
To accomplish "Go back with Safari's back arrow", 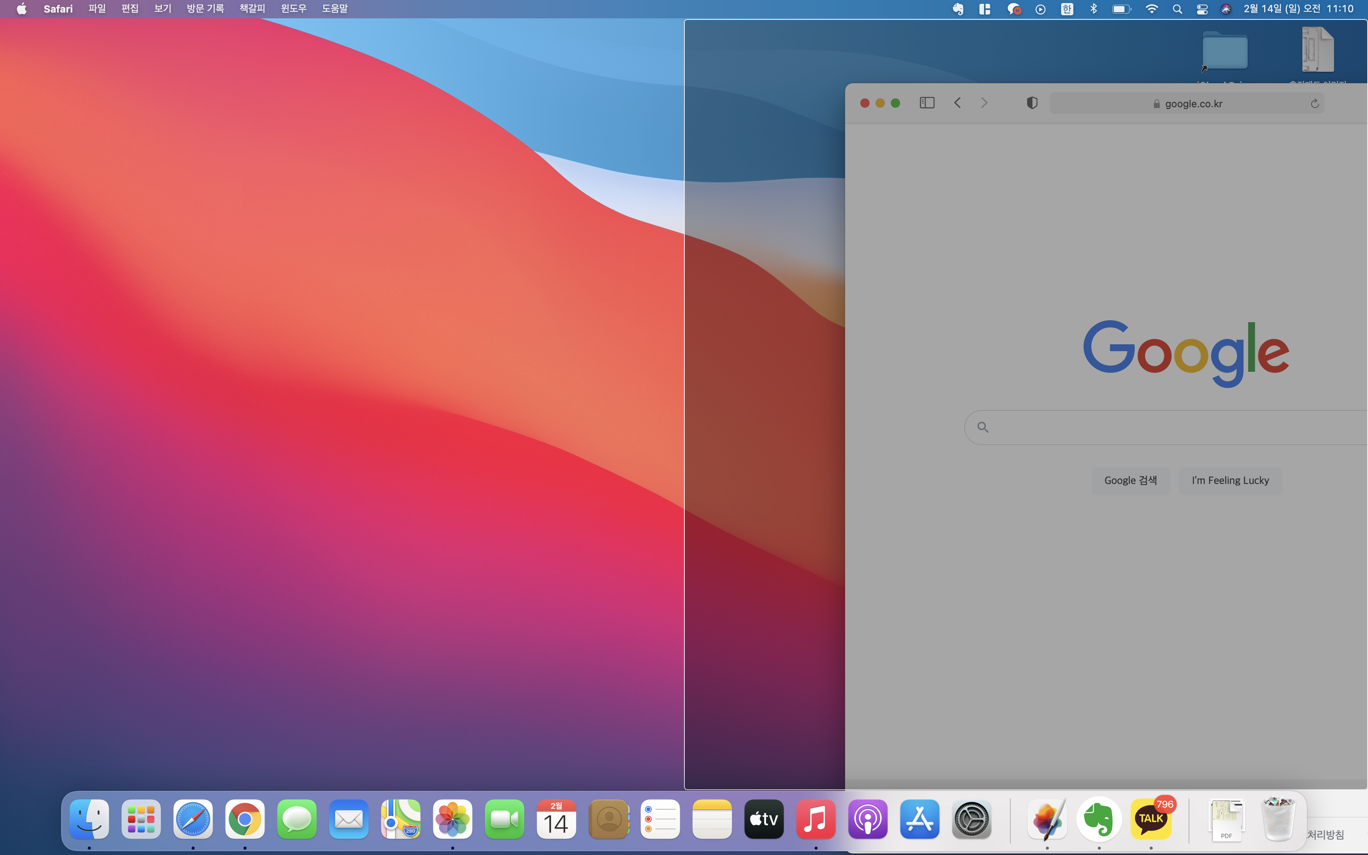I will click(x=958, y=103).
